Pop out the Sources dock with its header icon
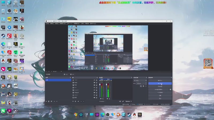Image resolution: width=214 pixels, height=120 pixels. (x=97, y=78)
